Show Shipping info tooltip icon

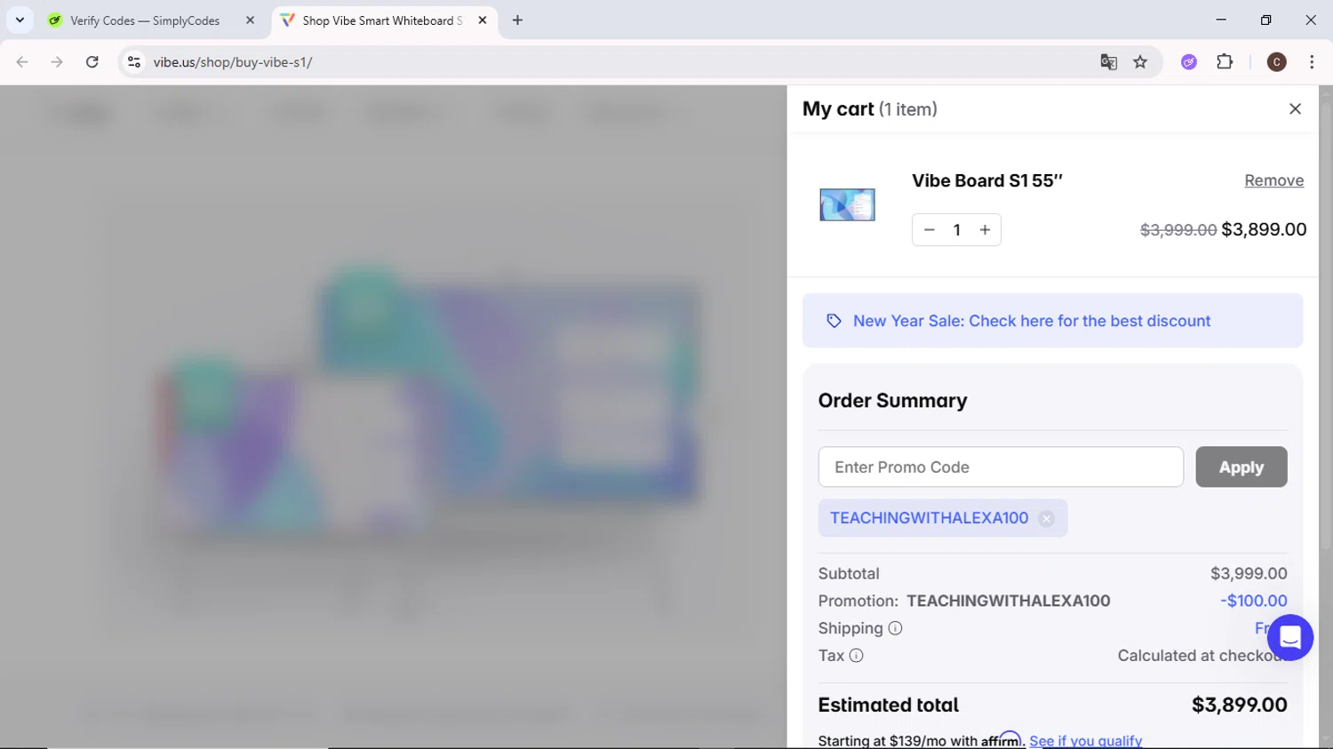[895, 628]
